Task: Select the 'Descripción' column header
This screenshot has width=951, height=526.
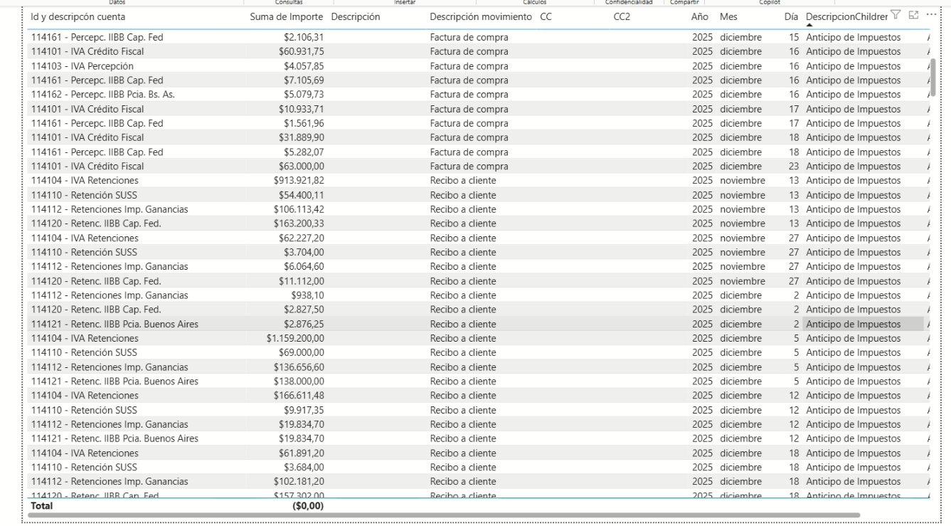Action: 356,16
